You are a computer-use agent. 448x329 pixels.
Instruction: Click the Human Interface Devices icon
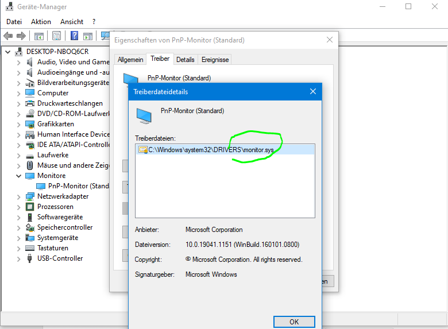click(30, 134)
